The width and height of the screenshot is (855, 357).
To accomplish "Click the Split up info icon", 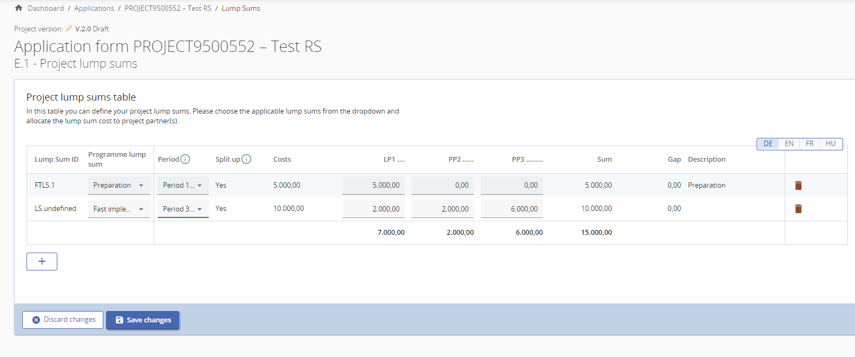I will click(x=246, y=159).
